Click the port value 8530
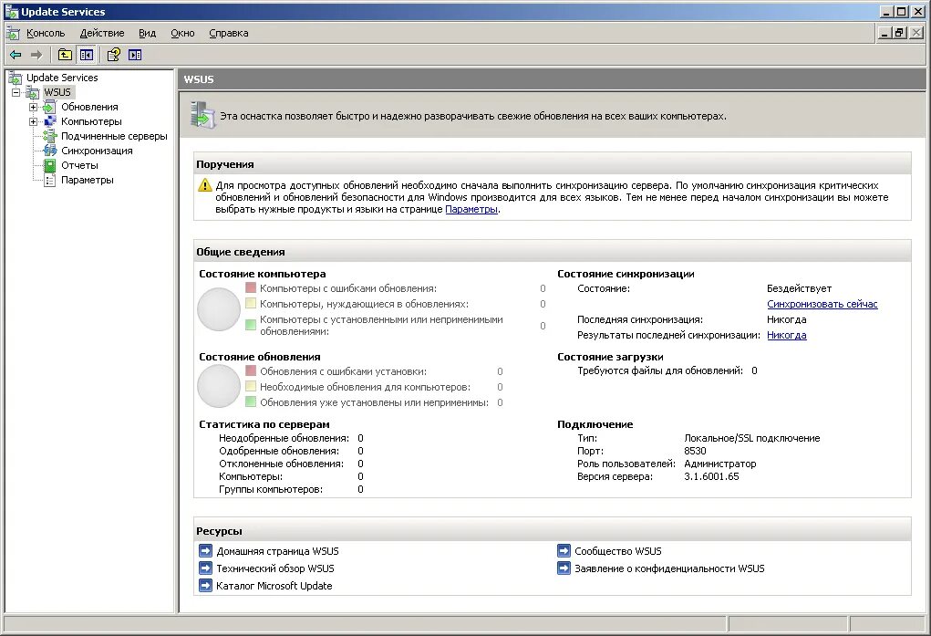Viewport: 931px width, 636px height. pyautogui.click(x=695, y=451)
